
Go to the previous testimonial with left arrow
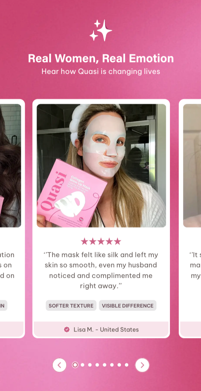click(x=60, y=365)
